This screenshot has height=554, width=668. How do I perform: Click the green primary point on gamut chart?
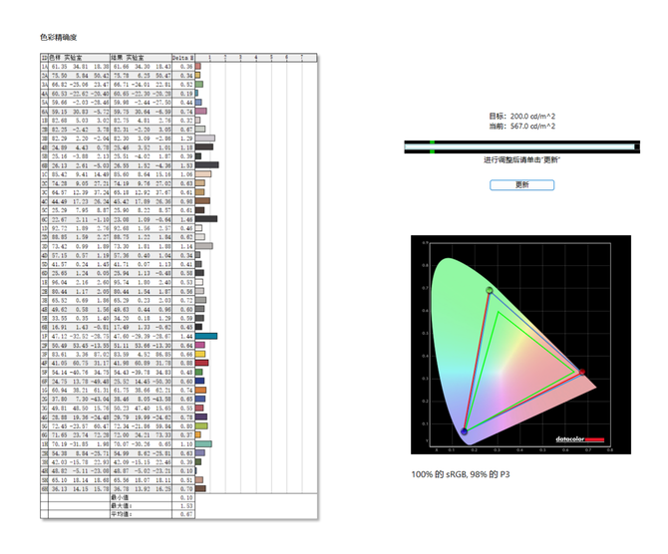(x=490, y=290)
